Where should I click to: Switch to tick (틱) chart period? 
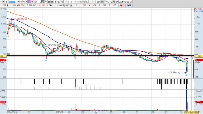pos(62,2)
